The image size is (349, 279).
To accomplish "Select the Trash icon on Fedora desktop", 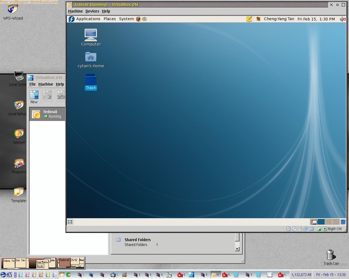I will [91, 82].
